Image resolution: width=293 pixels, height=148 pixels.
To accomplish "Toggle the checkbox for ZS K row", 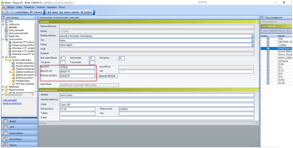I will coord(268,77).
